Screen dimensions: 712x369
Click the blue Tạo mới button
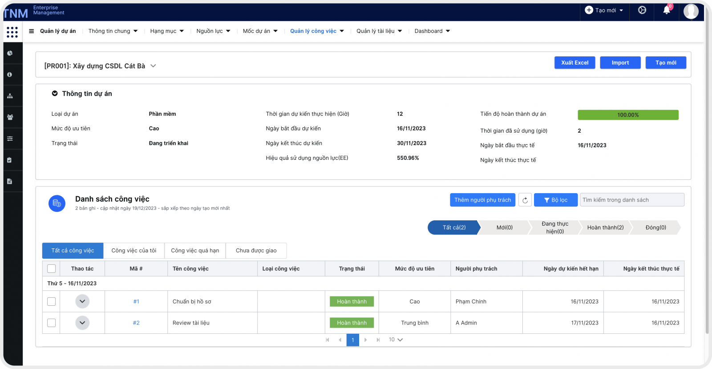(x=666, y=63)
